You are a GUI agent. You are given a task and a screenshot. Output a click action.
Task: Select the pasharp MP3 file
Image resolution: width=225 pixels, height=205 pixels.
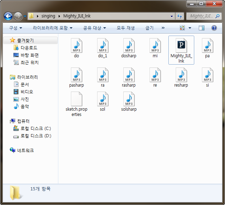[x=77, y=78]
